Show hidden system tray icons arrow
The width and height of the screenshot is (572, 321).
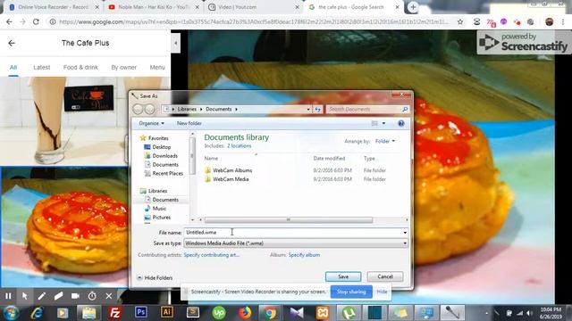point(486,313)
